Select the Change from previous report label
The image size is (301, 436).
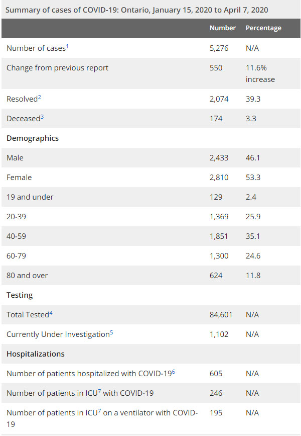click(x=57, y=68)
